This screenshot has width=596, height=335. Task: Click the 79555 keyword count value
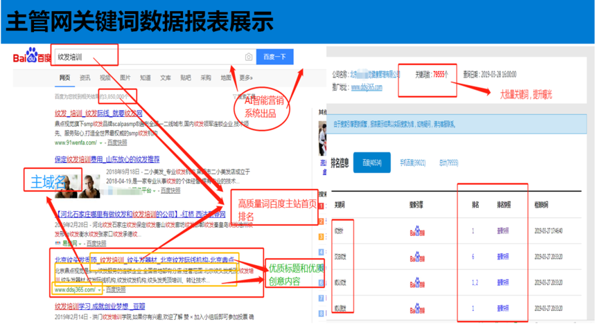coord(439,75)
